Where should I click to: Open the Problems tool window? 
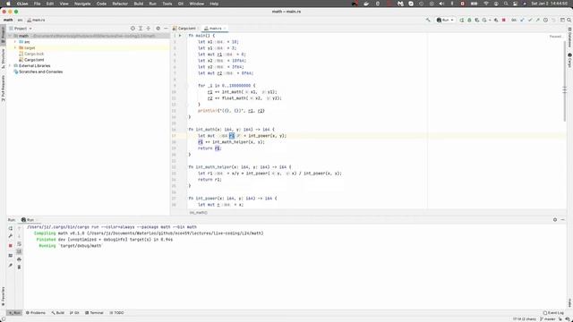point(36,313)
